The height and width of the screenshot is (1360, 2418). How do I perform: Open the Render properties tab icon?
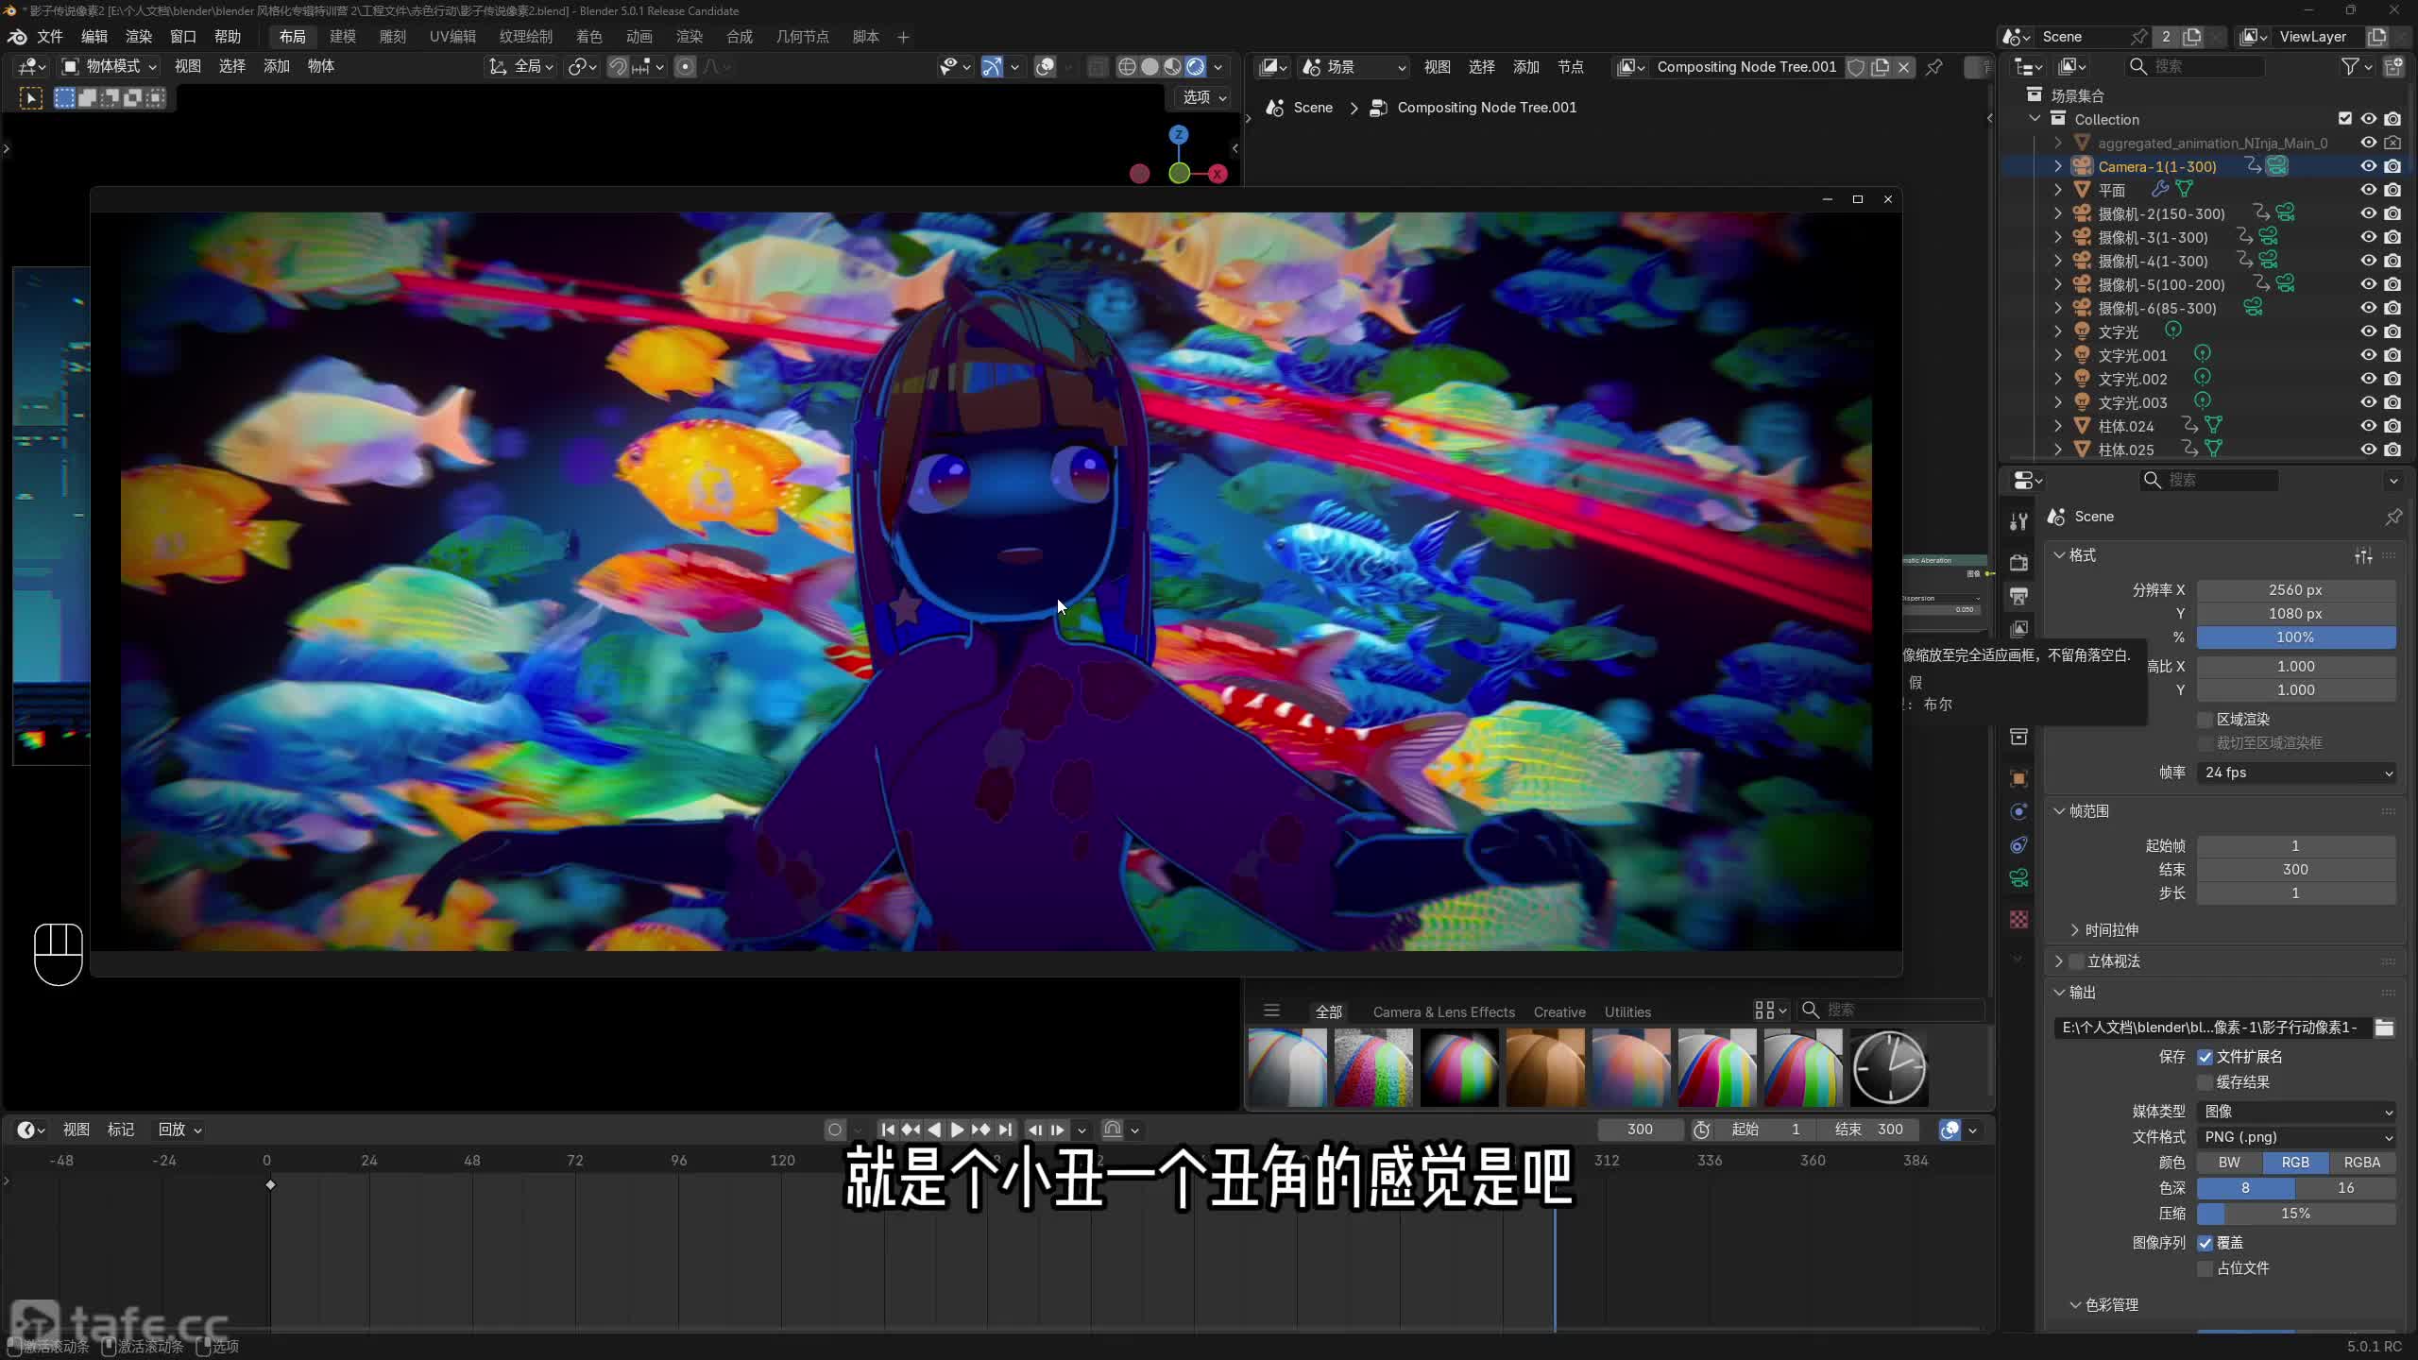2018,563
